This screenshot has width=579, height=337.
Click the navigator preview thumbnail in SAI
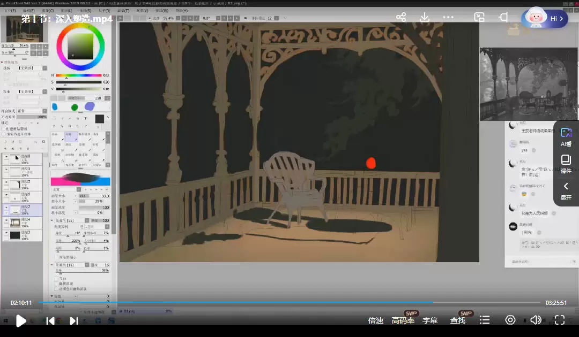click(x=25, y=29)
